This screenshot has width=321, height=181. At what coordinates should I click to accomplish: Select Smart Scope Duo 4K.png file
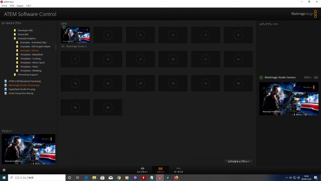(22, 93)
